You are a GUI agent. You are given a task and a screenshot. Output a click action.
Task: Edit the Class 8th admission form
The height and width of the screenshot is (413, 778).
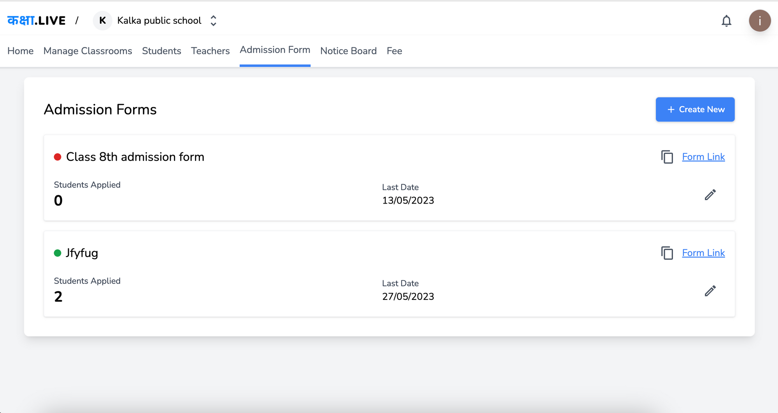[710, 195]
